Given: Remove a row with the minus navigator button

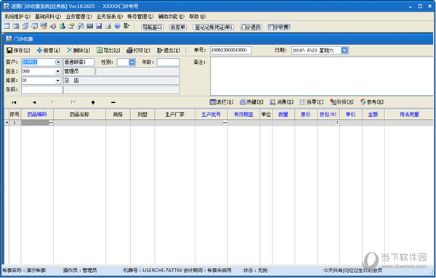Looking at the screenshot, I should (113, 102).
